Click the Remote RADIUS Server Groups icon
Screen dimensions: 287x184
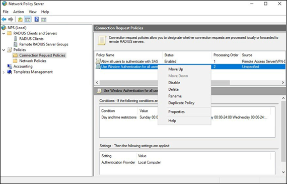pyautogui.click(x=16, y=44)
